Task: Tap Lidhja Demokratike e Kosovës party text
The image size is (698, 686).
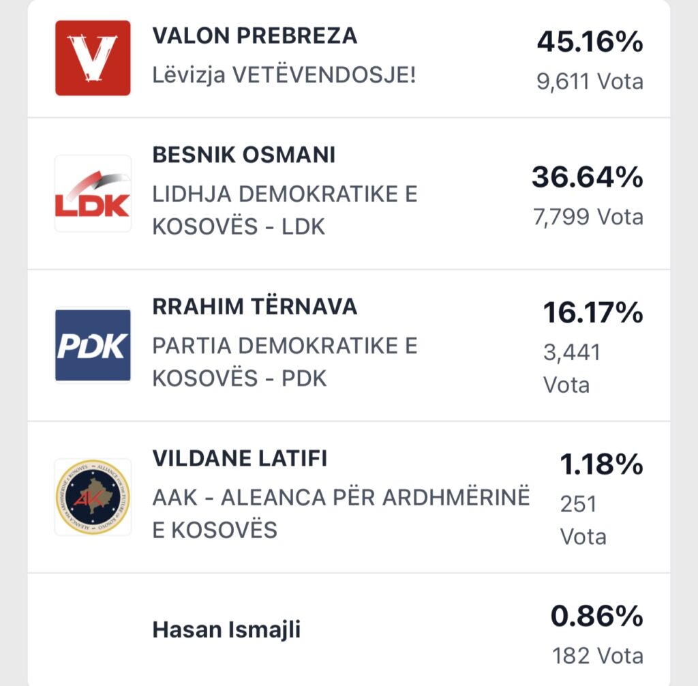Action: [x=284, y=209]
